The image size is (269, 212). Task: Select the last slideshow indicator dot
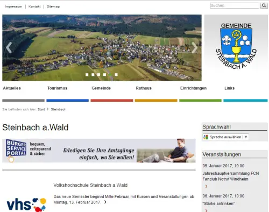click(x=116, y=74)
